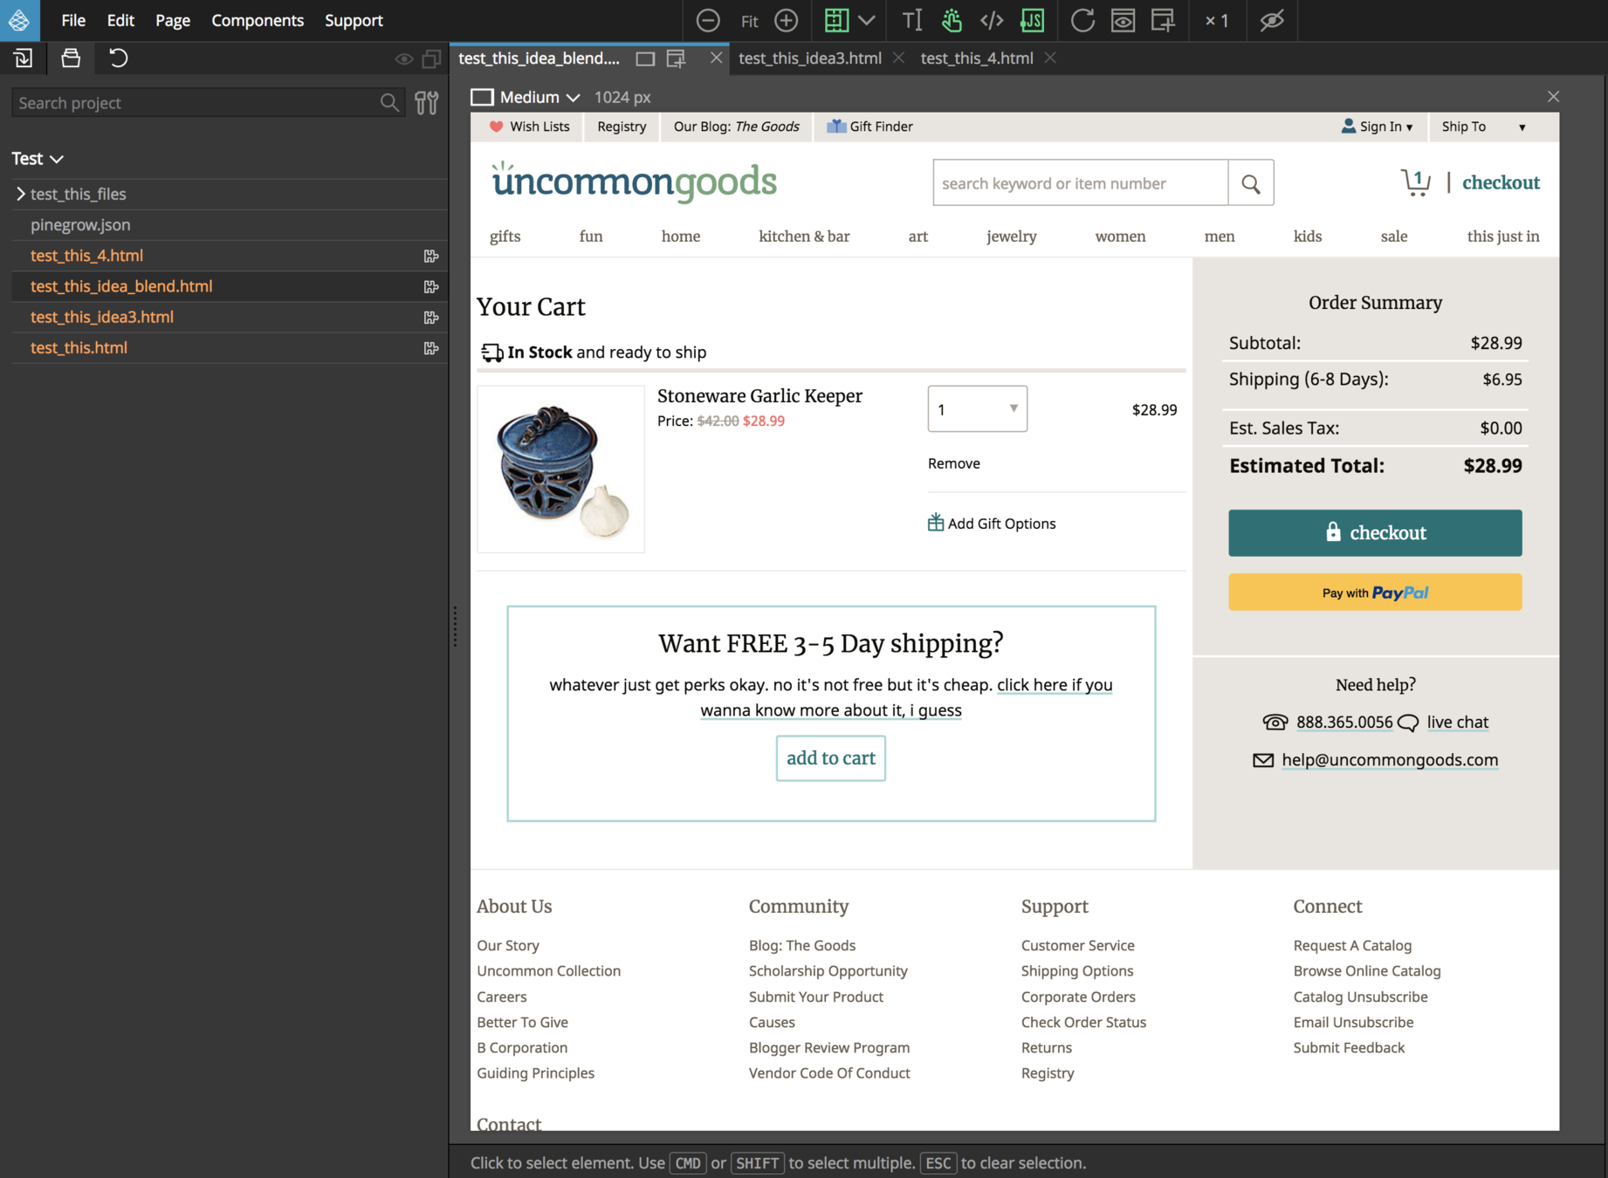Open the Components menu
The width and height of the screenshot is (1608, 1178).
pos(257,20)
